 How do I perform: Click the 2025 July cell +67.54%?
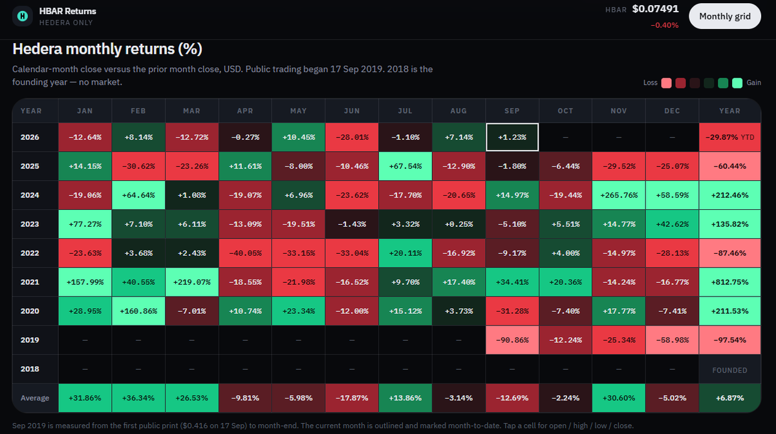pyautogui.click(x=405, y=166)
